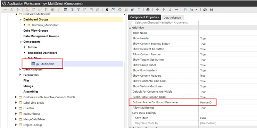Select the Show Column Headers property

coord(147,76)
